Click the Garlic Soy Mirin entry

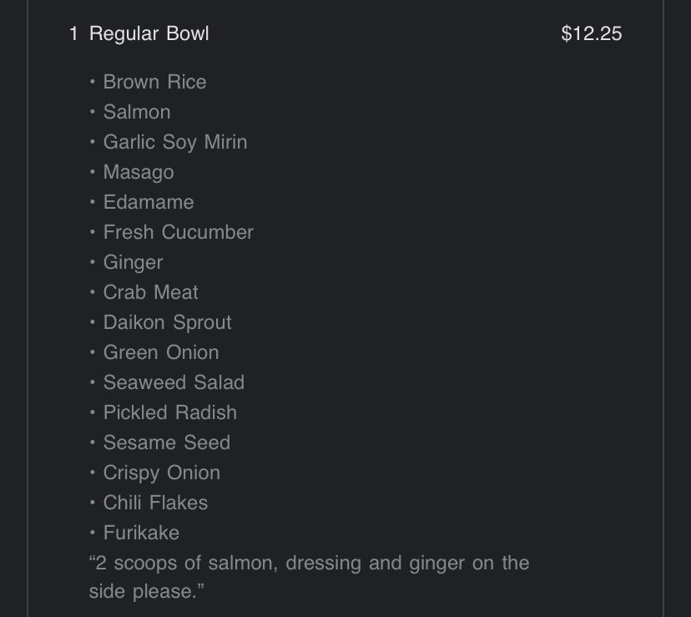174,142
